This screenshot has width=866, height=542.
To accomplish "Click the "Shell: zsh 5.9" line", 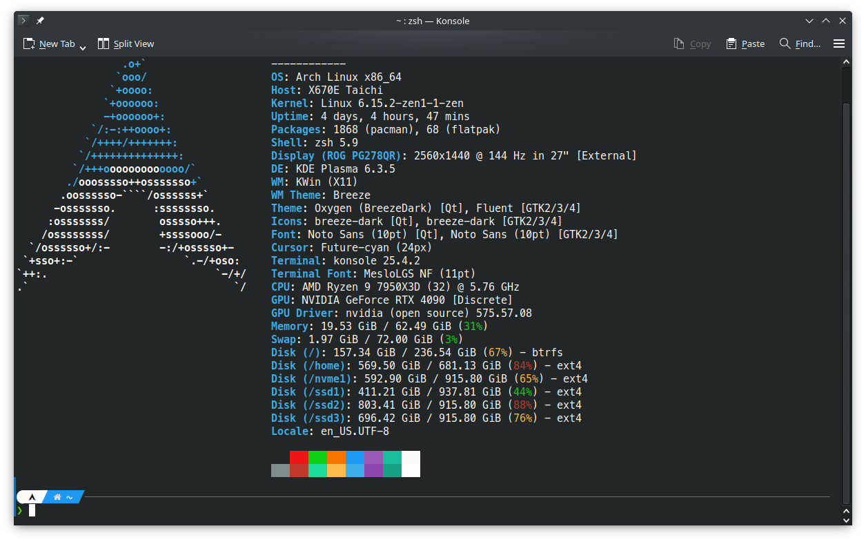I will 315,142.
